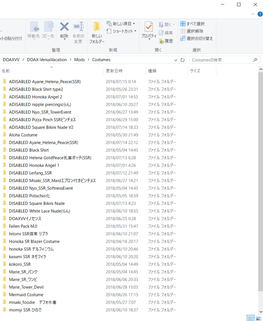
Task: Click the Costumes breadcrumb
Action: pos(101,60)
